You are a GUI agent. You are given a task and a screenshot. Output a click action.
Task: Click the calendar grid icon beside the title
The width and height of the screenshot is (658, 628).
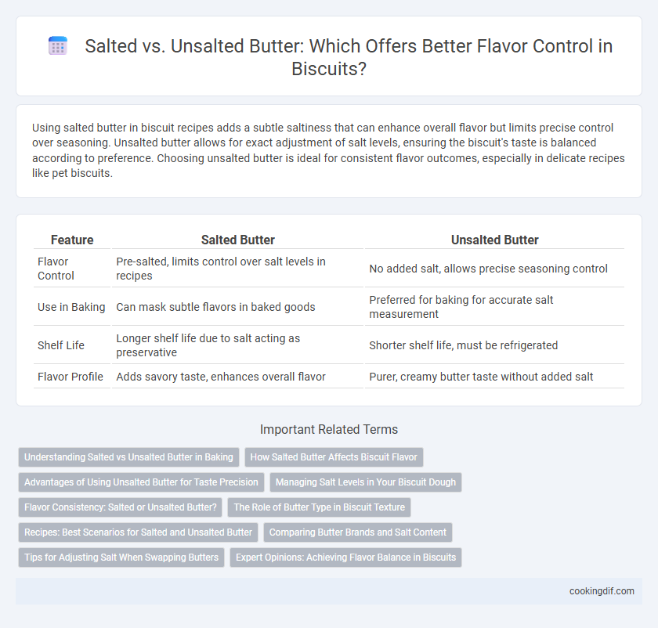(58, 45)
